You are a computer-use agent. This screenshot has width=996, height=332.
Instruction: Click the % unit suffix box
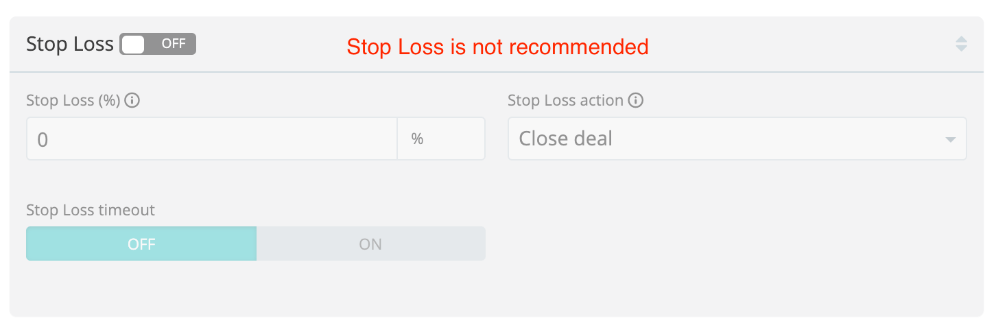click(440, 139)
